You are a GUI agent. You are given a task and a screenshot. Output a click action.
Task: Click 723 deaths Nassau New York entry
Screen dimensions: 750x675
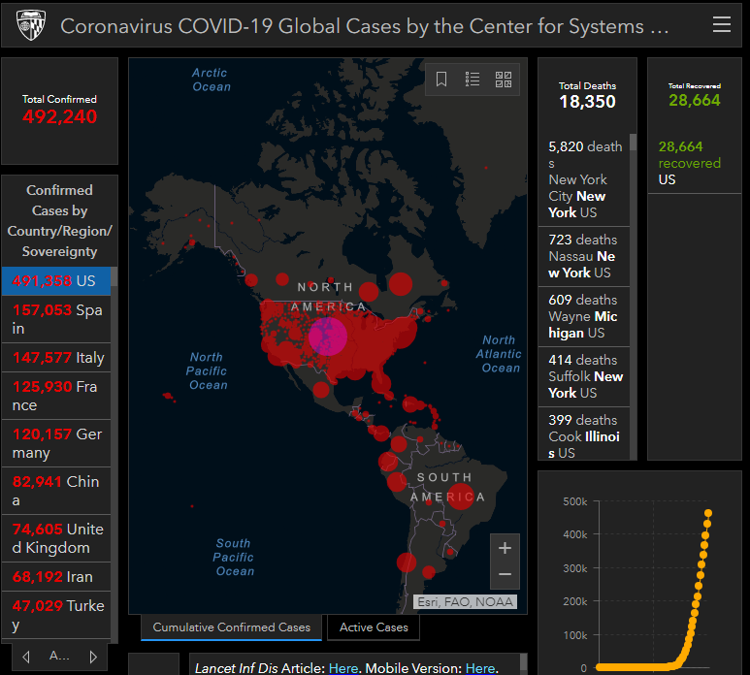pos(584,256)
